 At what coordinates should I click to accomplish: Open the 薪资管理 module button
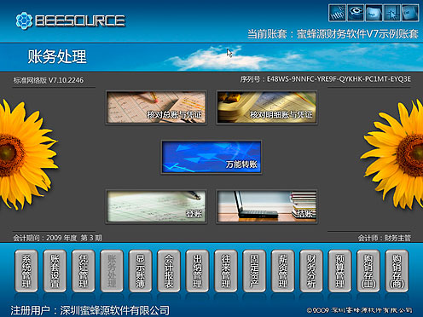282,271
